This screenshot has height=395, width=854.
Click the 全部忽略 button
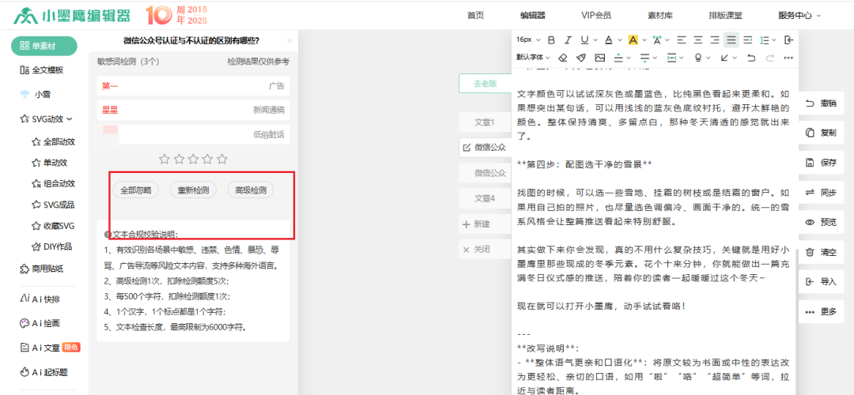click(x=136, y=190)
